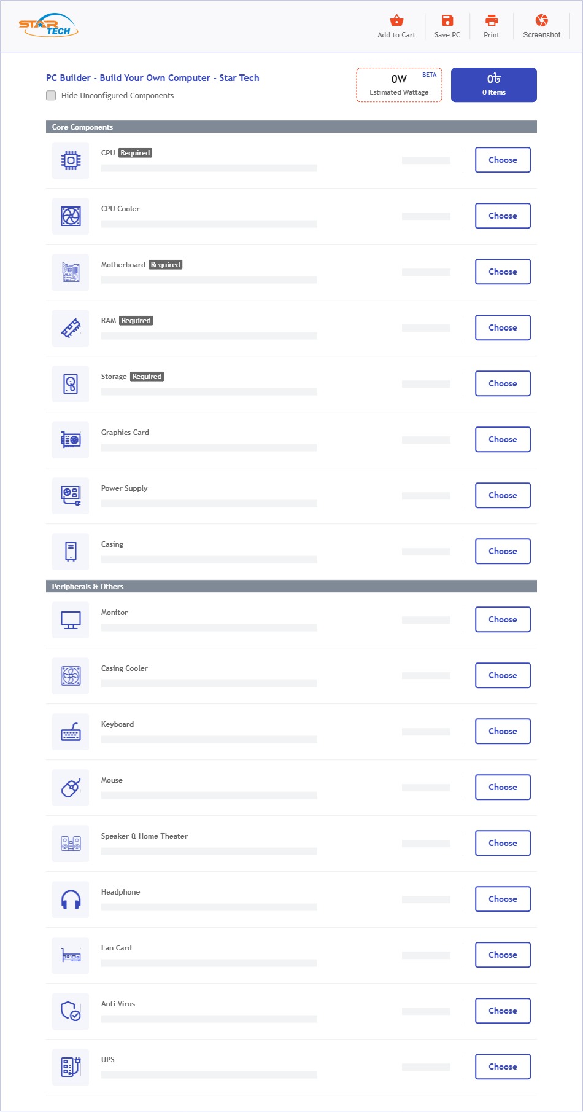Click the CPU component icon

pyautogui.click(x=71, y=160)
